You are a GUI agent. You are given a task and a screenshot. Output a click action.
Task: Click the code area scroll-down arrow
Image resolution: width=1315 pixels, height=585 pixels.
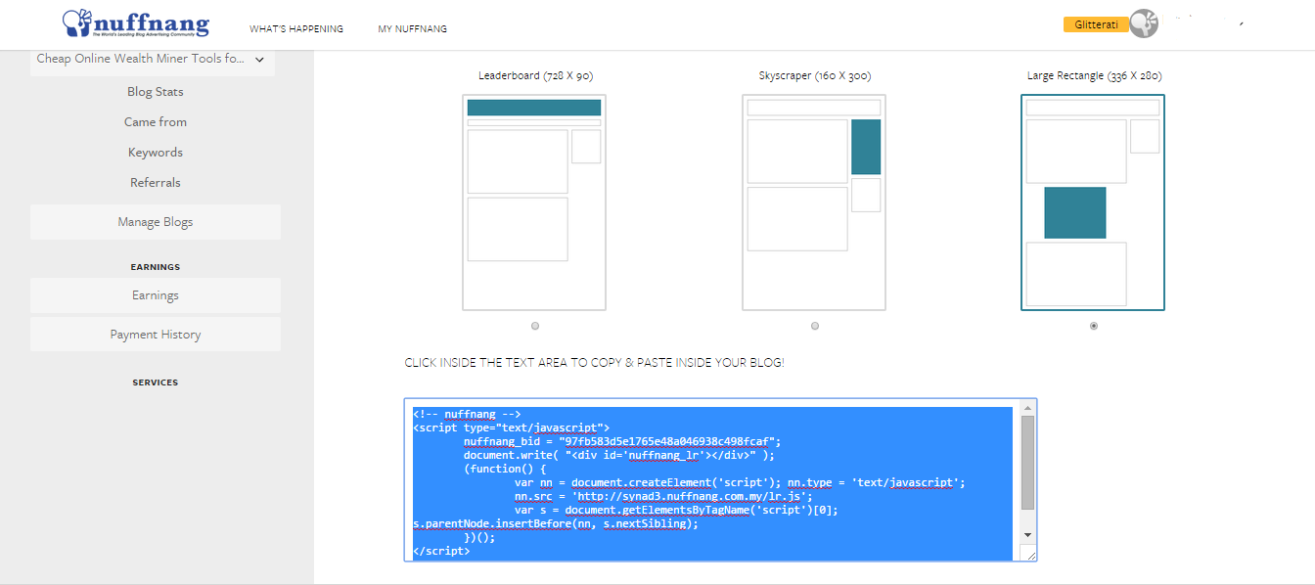click(x=1027, y=535)
